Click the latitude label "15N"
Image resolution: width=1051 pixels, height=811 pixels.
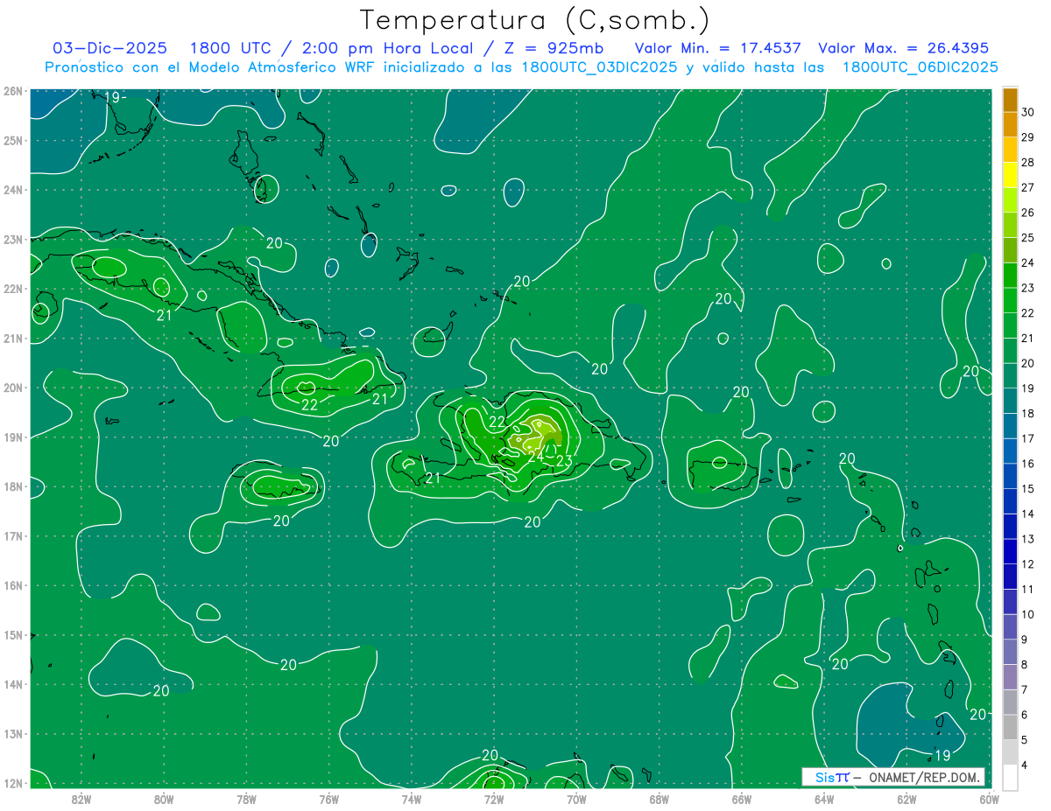12,635
